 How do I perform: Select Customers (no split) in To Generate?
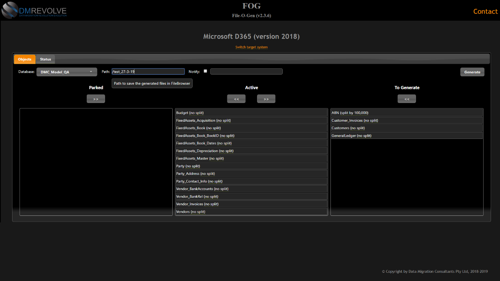(407, 128)
